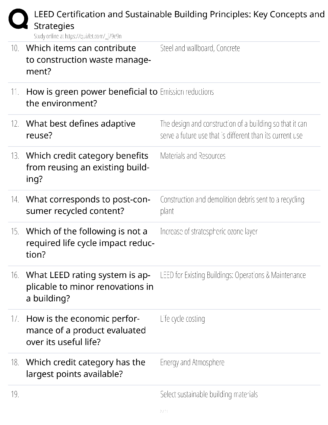This screenshot has width=328, height=425.
Task: Click the adaptive reuse definition answer
Action: (233, 130)
